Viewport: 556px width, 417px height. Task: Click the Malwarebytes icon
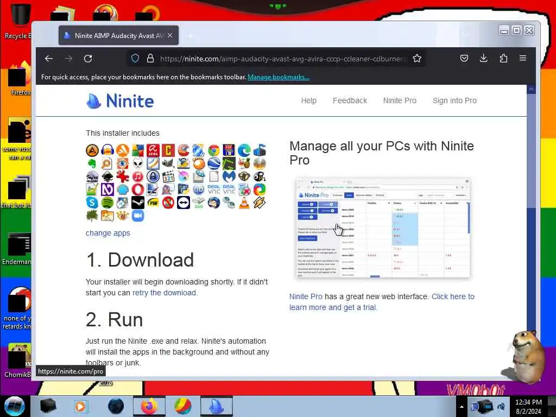coord(229,176)
